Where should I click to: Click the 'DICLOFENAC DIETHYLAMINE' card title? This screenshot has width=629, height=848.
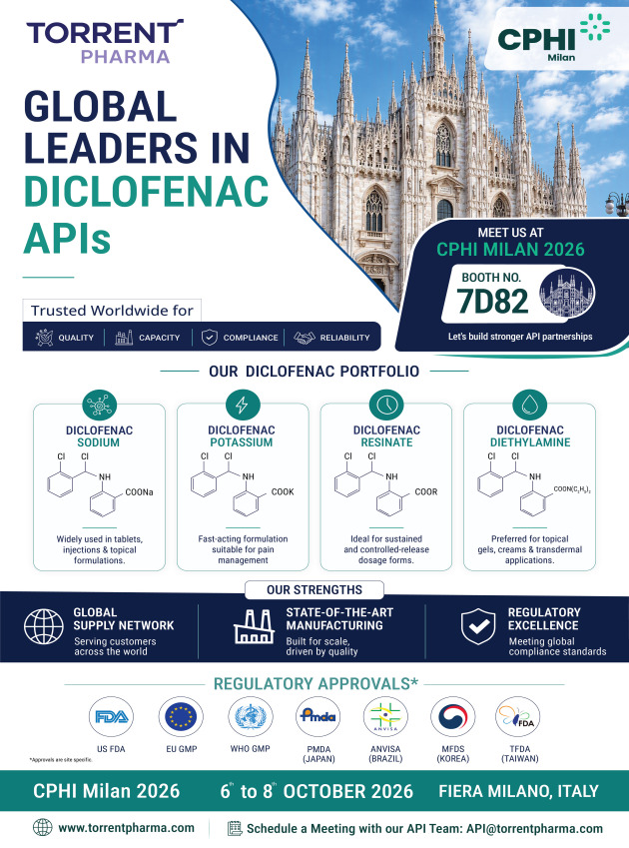click(530, 436)
